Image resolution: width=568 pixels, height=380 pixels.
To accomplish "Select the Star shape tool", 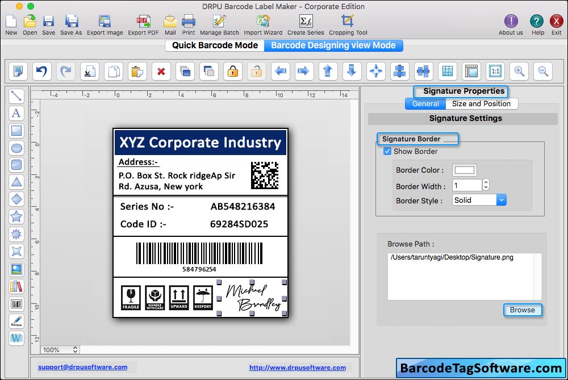I will point(16,216).
